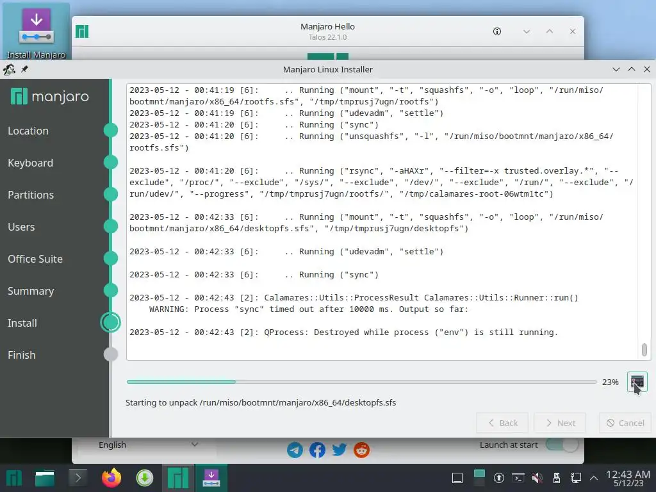Open the network connections tray icon
The height and width of the screenshot is (492, 656).
pos(576,478)
